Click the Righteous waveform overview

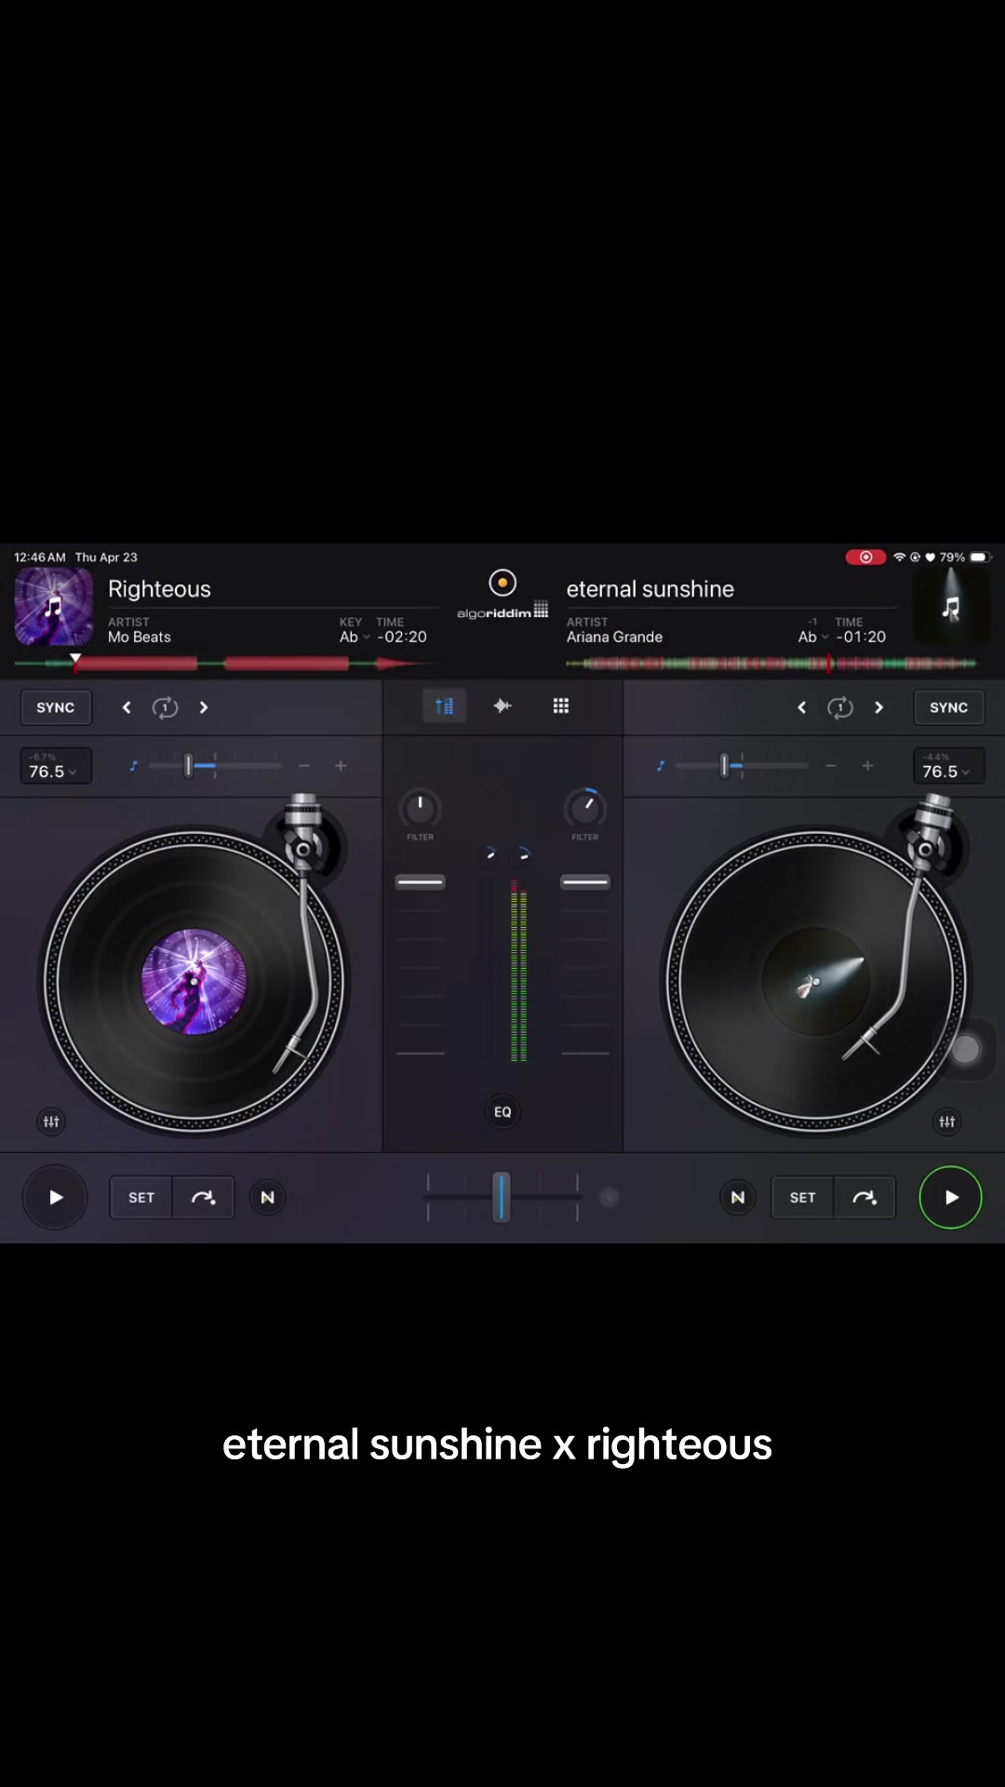(226, 663)
